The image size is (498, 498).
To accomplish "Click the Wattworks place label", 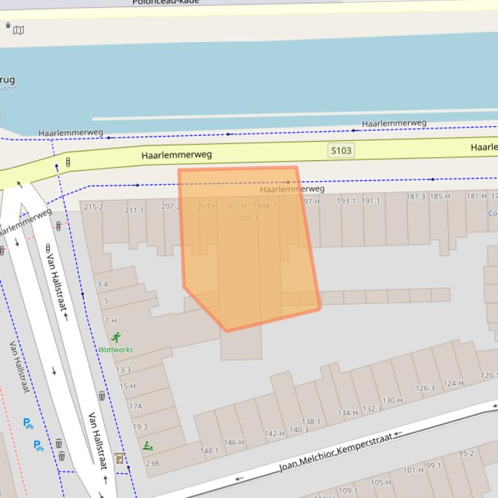I will 115,350.
